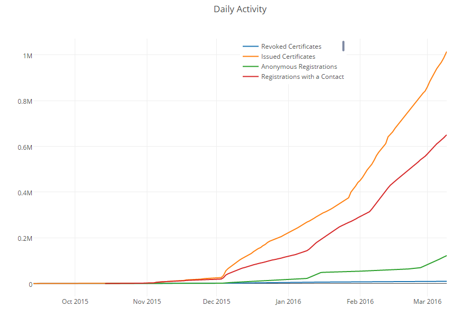Click the 0.8M y-axis tick label
The image size is (469, 316).
coord(23,101)
